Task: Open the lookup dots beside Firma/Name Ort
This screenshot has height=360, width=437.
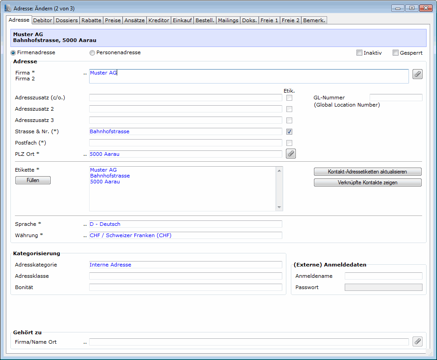Action: coord(85,342)
